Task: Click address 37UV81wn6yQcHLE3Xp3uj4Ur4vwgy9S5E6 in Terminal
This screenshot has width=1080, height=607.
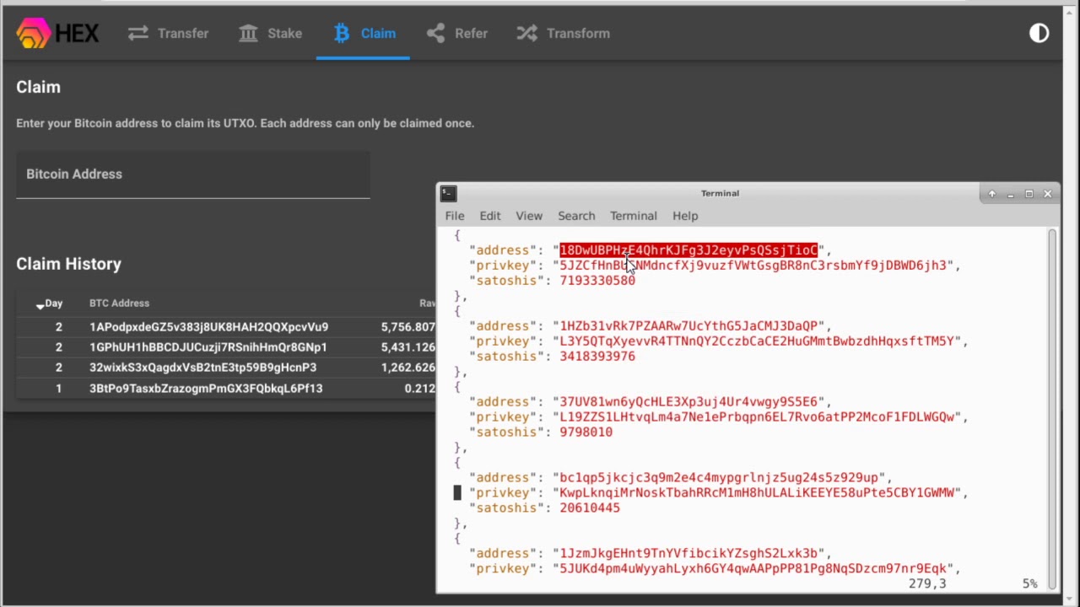Action: 688,402
